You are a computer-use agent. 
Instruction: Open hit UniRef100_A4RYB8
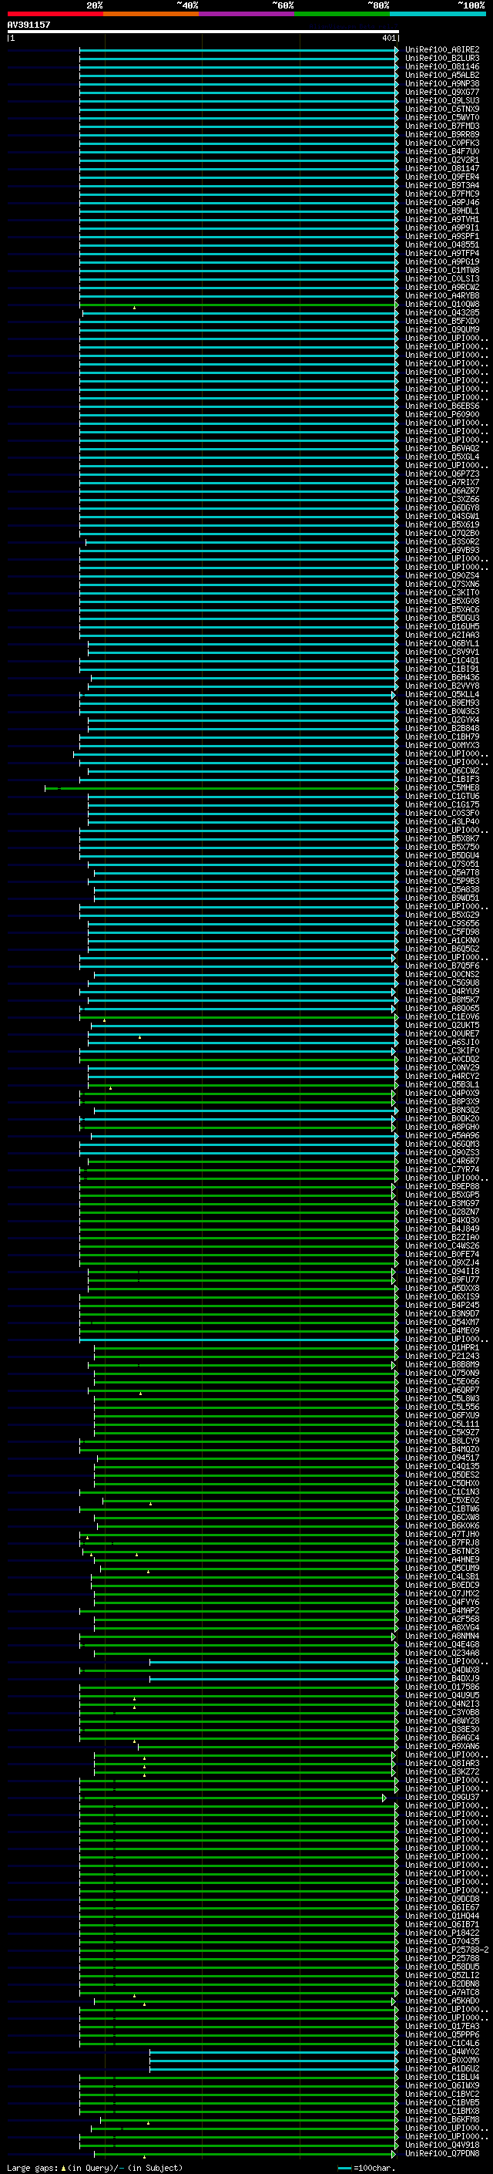tap(441, 295)
